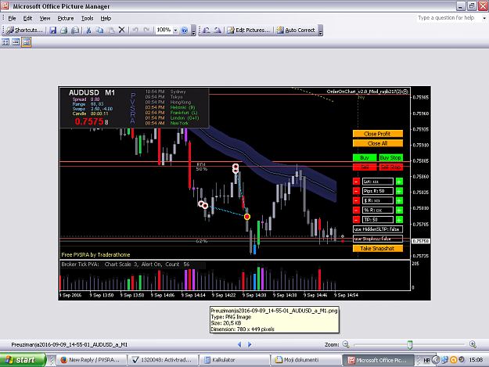
Task: Click the displayed AUDUSD chart picture
Action: pyautogui.click(x=244, y=193)
